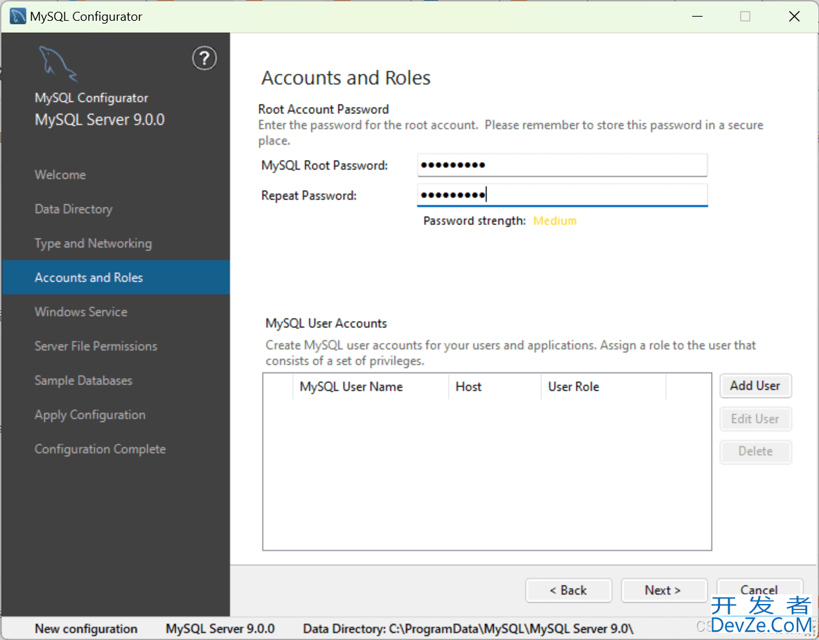The image size is (819, 640).
Task: Select the Type and Networking step
Action: 93,243
